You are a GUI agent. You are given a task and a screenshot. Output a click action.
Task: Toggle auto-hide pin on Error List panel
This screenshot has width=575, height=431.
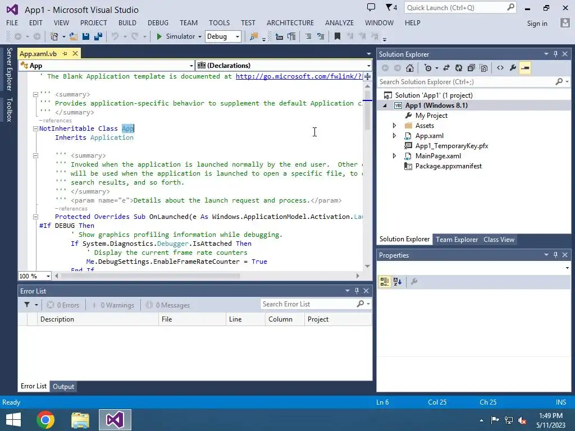[x=357, y=291]
